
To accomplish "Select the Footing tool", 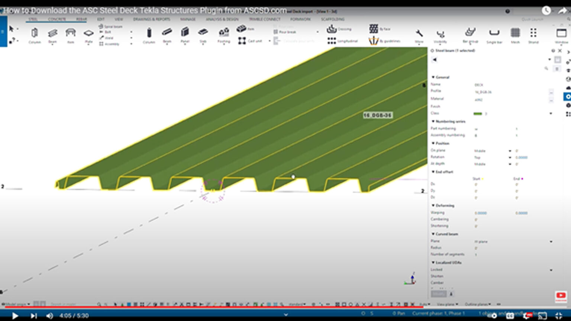I will (x=224, y=36).
